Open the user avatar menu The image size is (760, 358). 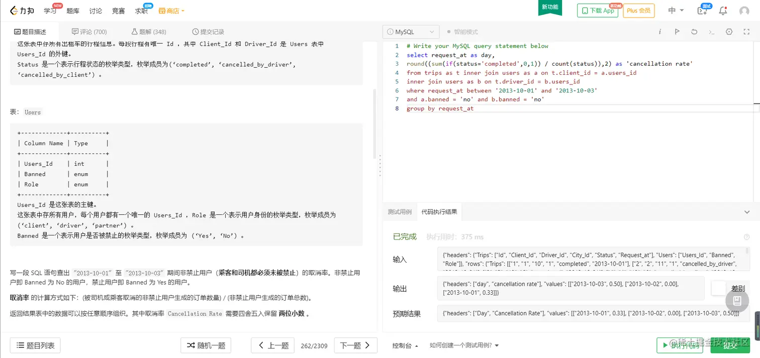[x=744, y=11]
